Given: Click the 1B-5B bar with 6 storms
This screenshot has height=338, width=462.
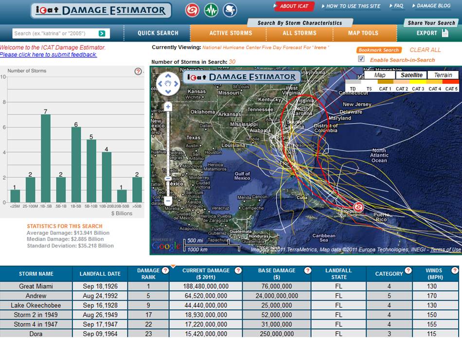Looking at the screenshot, I should pyautogui.click(x=76, y=164).
